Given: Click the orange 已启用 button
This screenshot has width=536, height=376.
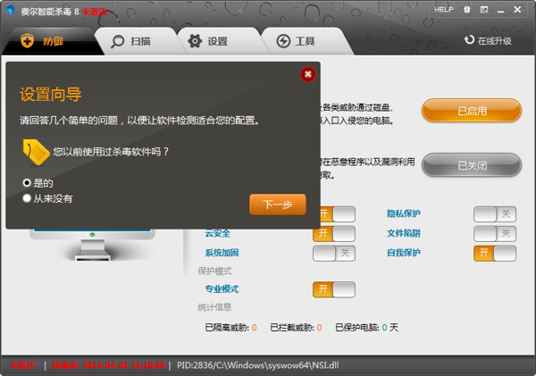Looking at the screenshot, I should click(x=471, y=112).
